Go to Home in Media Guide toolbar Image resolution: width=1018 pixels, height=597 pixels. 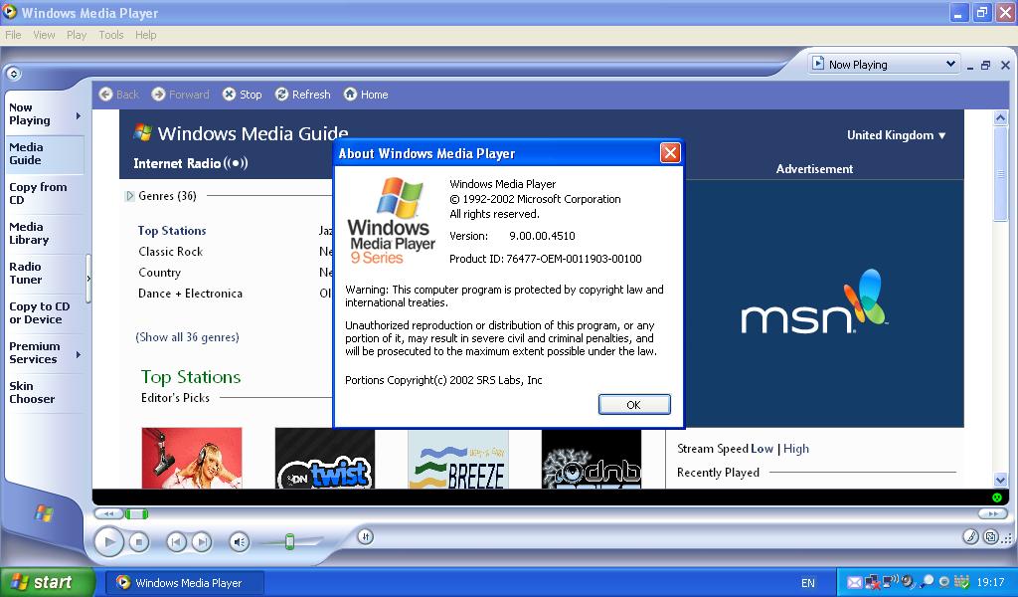(x=366, y=95)
